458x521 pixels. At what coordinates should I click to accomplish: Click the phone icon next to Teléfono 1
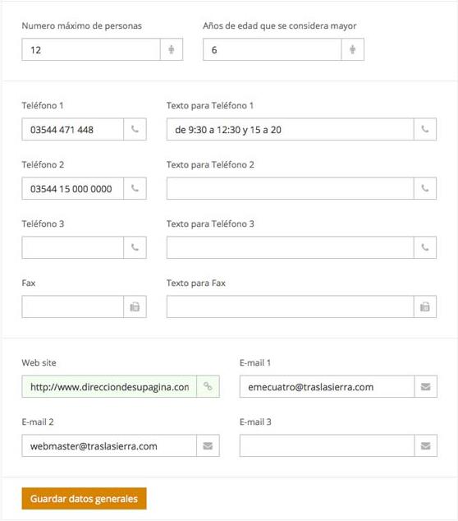click(135, 129)
